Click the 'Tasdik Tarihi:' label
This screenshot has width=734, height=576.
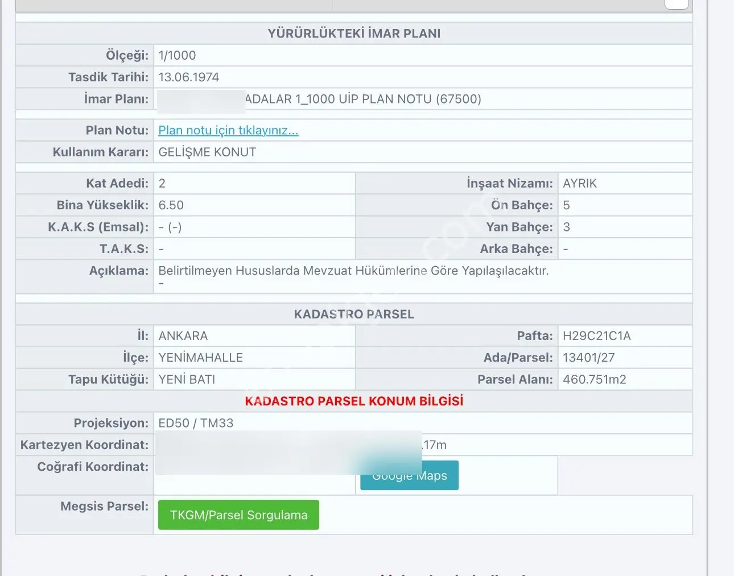(x=108, y=77)
